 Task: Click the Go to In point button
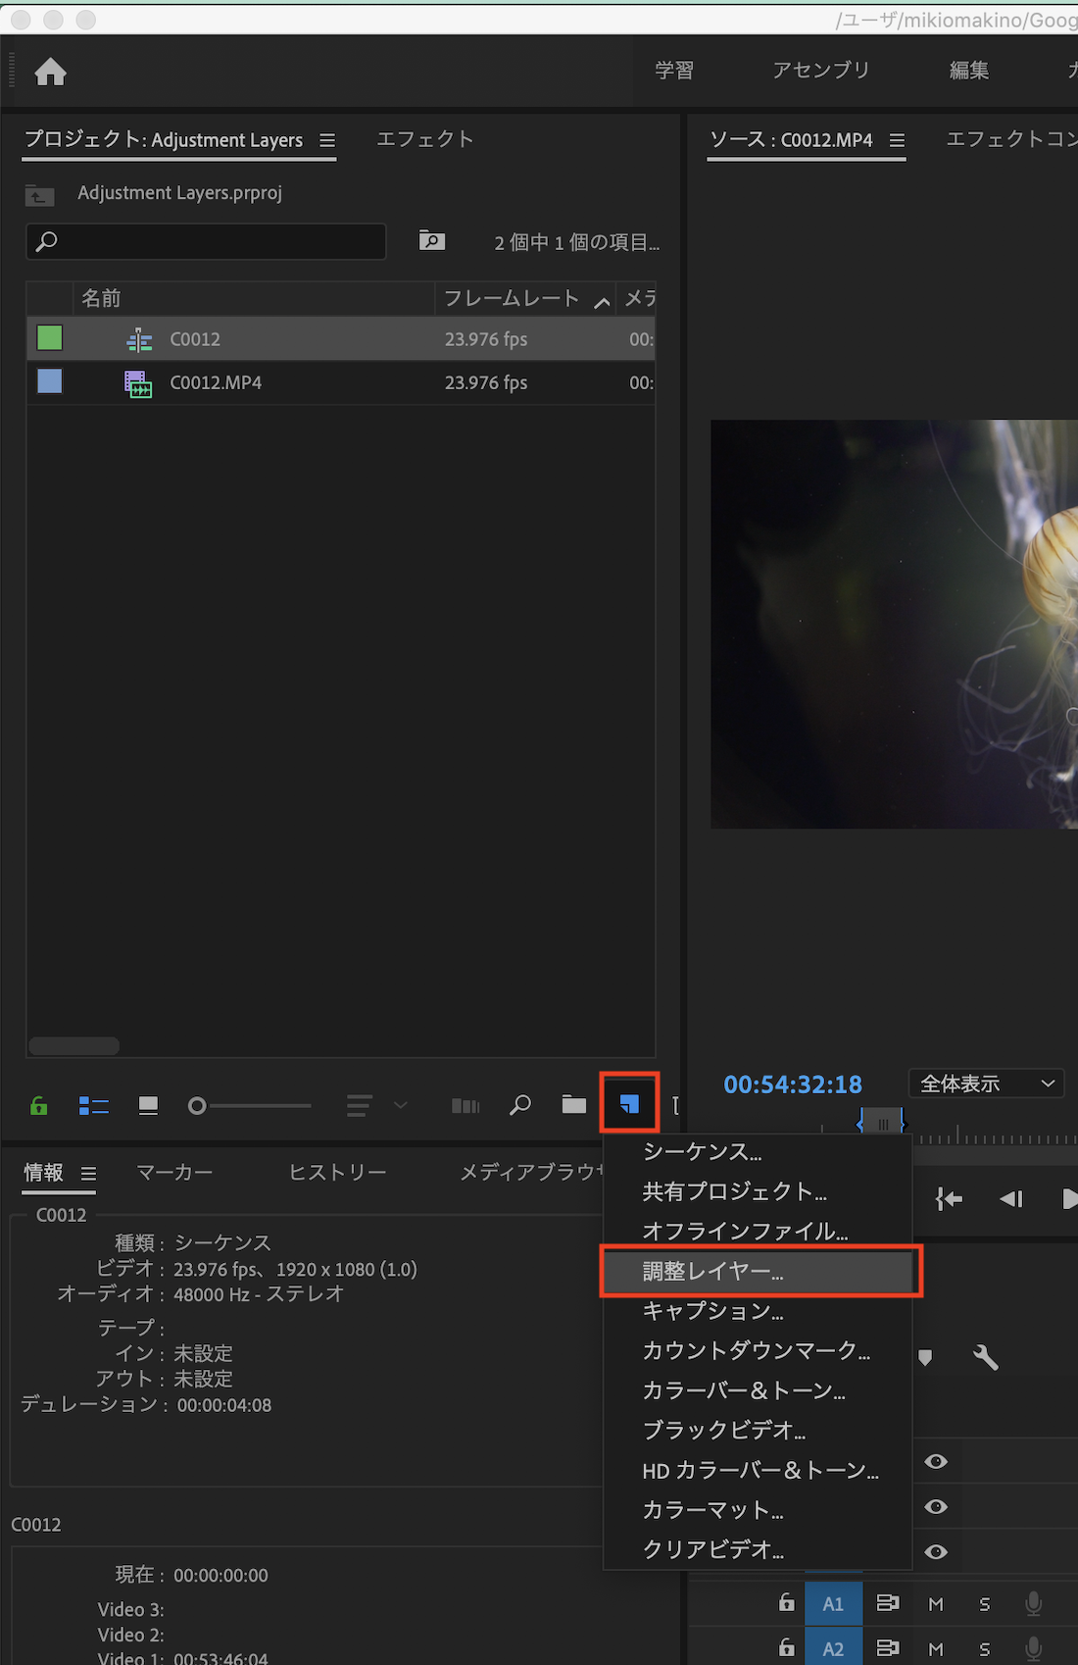(949, 1198)
